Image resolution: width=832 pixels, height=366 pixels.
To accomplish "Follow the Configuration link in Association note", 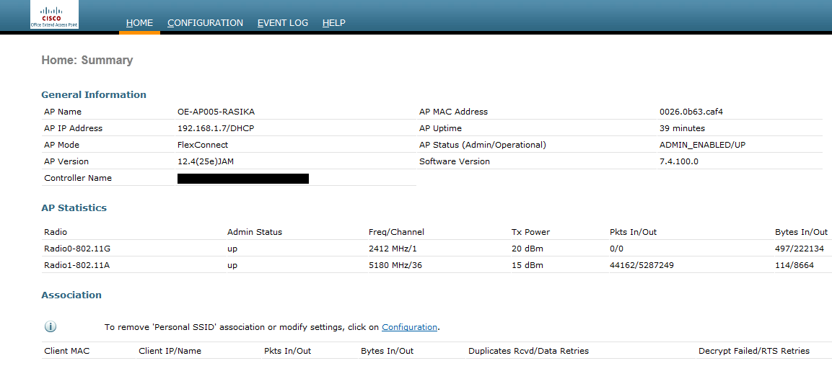I will [x=409, y=327].
